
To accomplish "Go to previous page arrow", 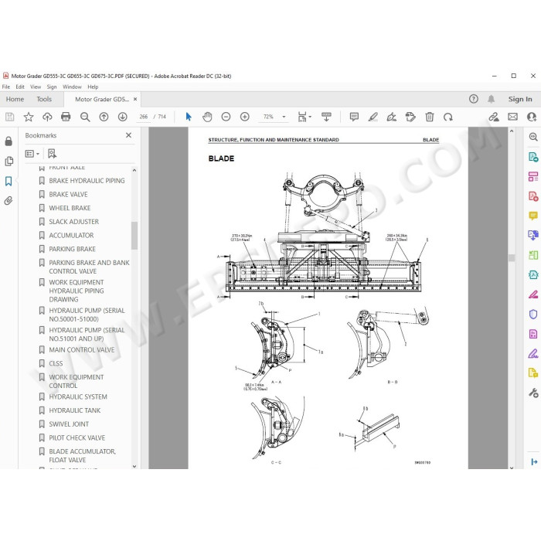I will click(104, 117).
